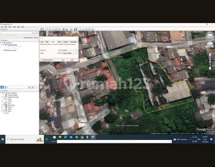Click the Places panel search icon

pos(2,87)
